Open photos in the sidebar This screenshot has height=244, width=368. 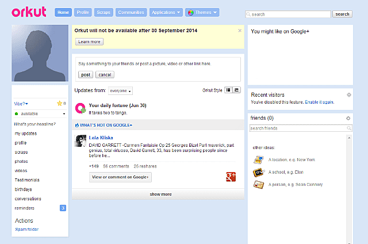coord(21,161)
